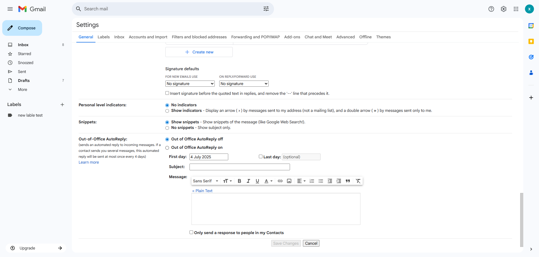Insert a link in the message
The image size is (539, 257).
[280, 181]
